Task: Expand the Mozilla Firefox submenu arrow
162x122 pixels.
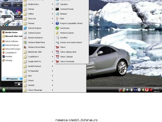Action: coord(52,4)
